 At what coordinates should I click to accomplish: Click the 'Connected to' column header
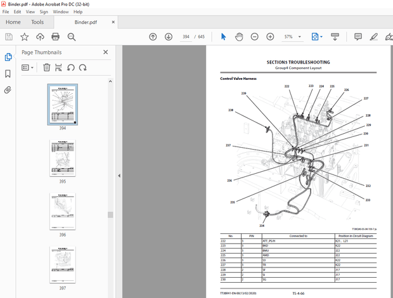pyautogui.click(x=299, y=236)
